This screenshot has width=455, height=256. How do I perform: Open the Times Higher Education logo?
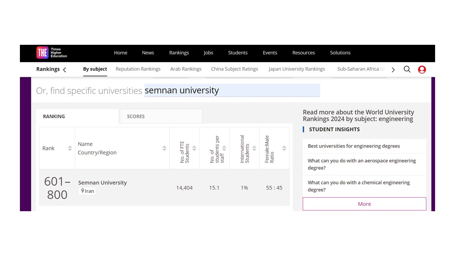[52, 53]
